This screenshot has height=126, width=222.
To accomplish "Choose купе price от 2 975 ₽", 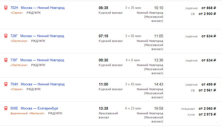I will coord(207,114).
